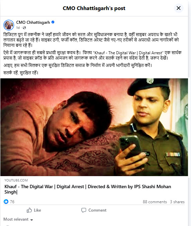Close the CMO Chhattisgarh post dialog
This screenshot has width=191, height=226.
tap(179, 8)
